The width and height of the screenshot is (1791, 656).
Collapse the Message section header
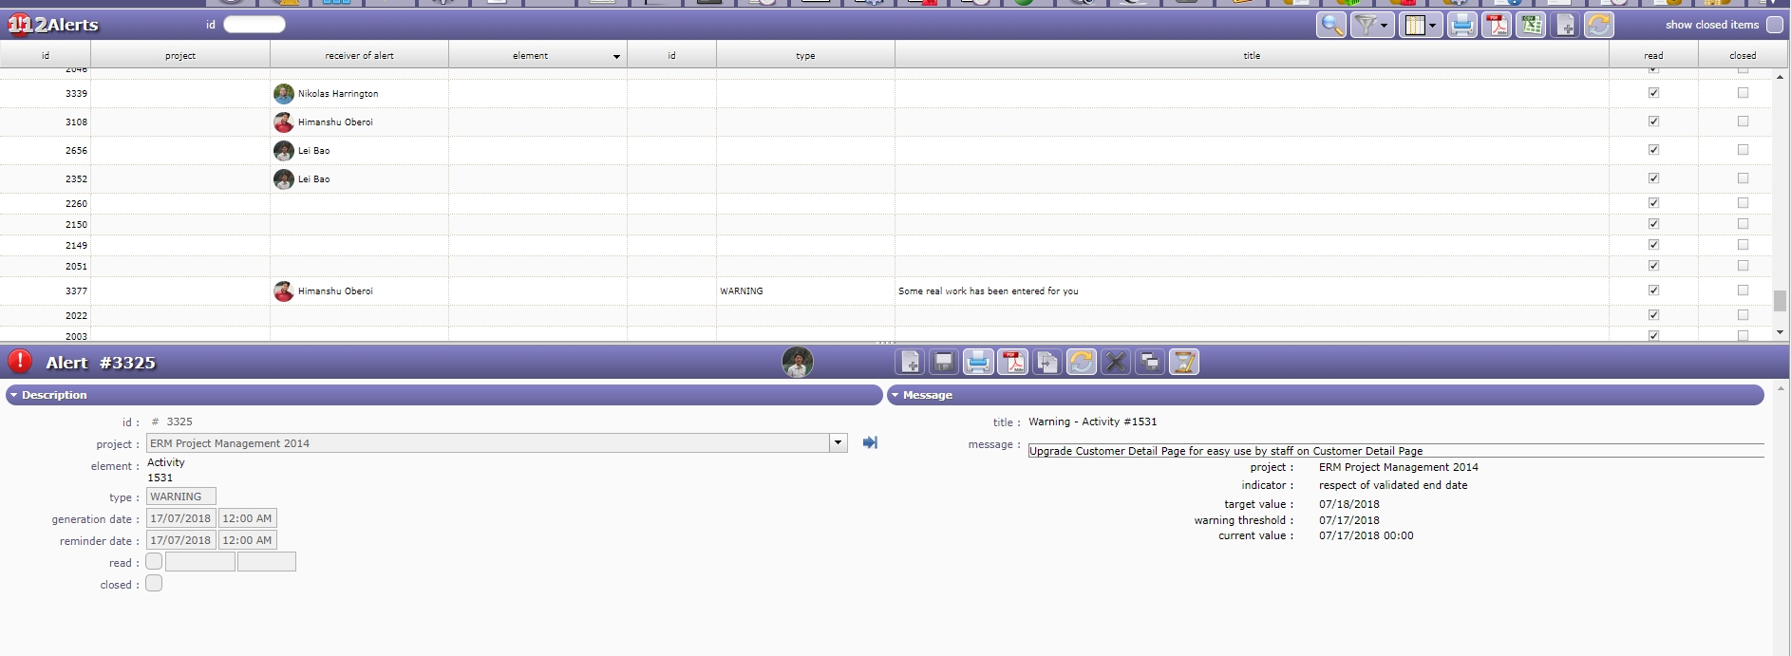point(927,395)
